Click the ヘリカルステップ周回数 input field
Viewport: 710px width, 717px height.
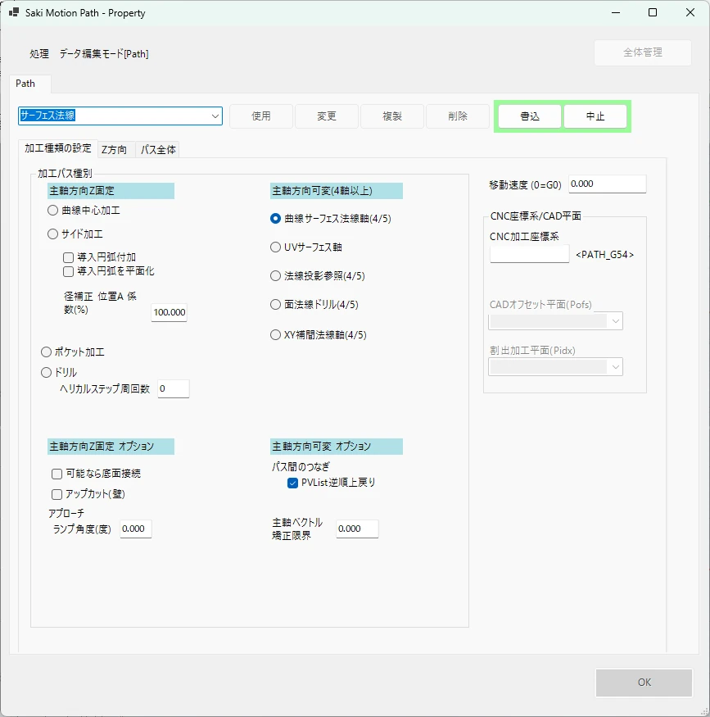(174, 388)
